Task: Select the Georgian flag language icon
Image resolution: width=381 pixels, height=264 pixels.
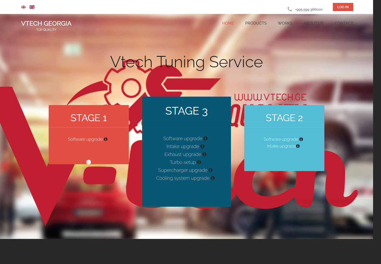Action: pos(23,7)
